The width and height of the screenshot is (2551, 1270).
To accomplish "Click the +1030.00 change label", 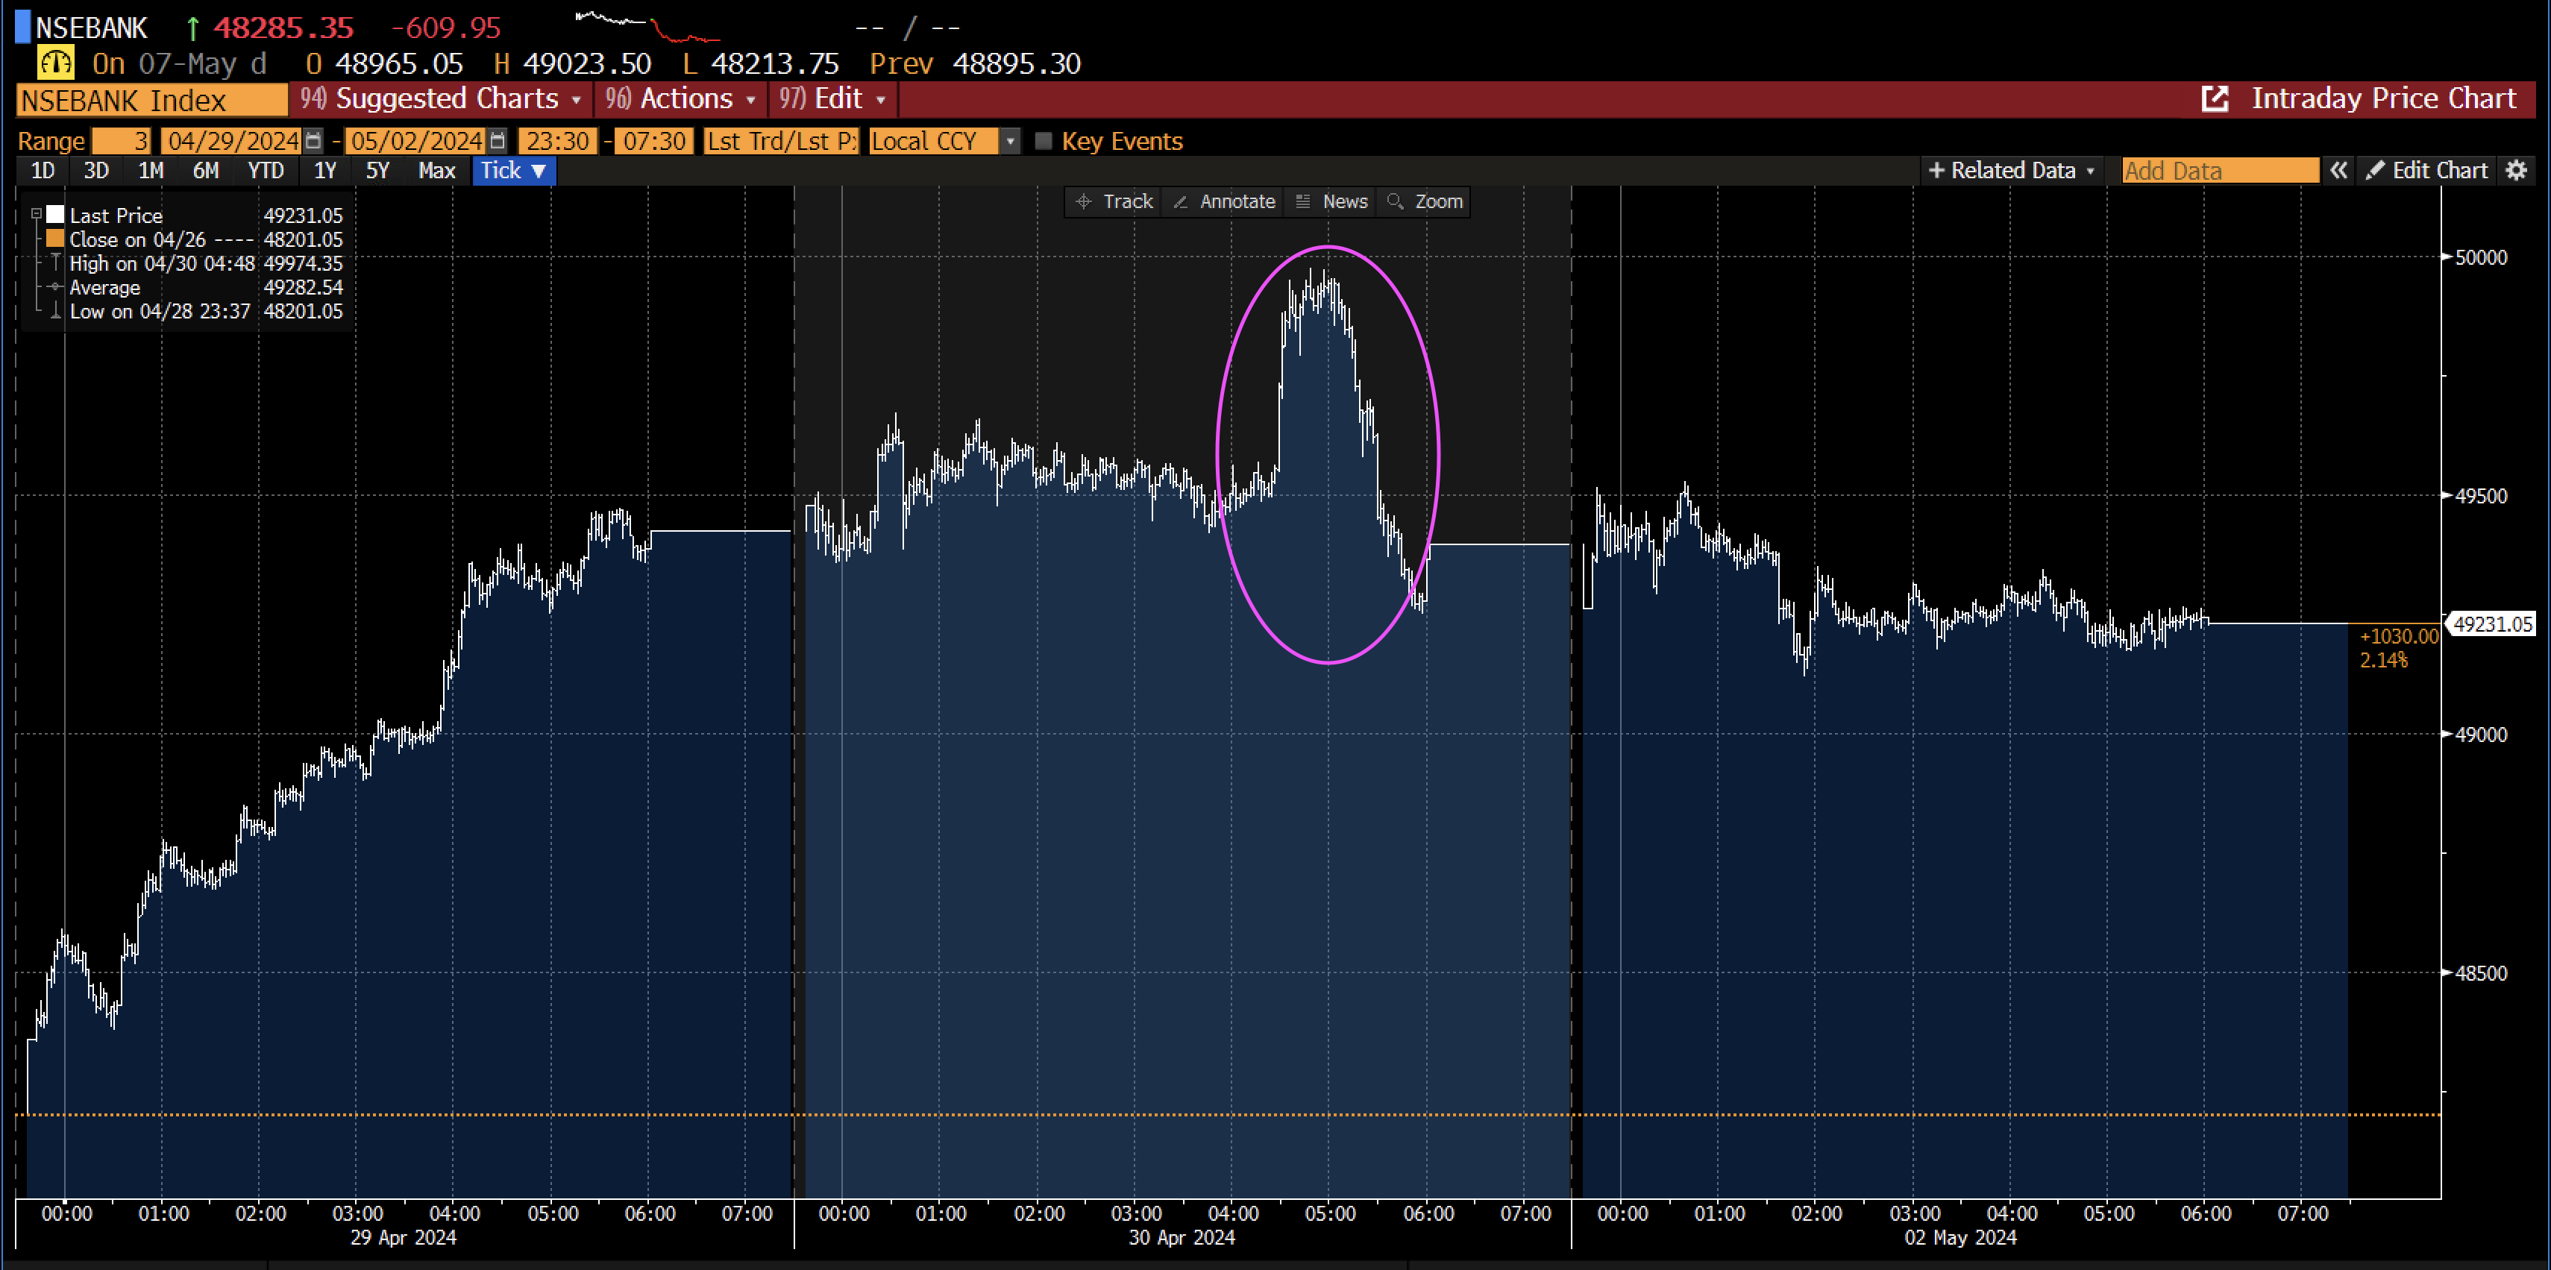I will coord(2399,636).
